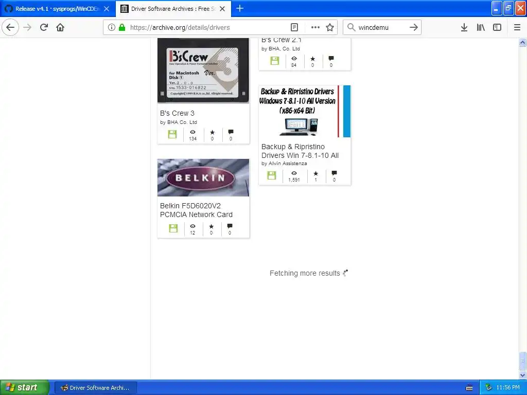Click B's Crew 3 software floppy icon
This screenshot has height=395, width=527.
pos(172,134)
